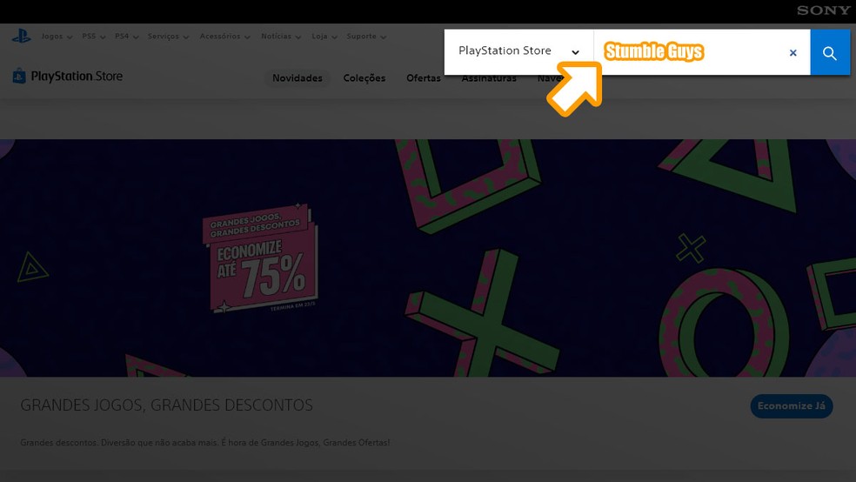Switch to the Novidades tab
Screen dimensions: 856x482
pyautogui.click(x=297, y=78)
